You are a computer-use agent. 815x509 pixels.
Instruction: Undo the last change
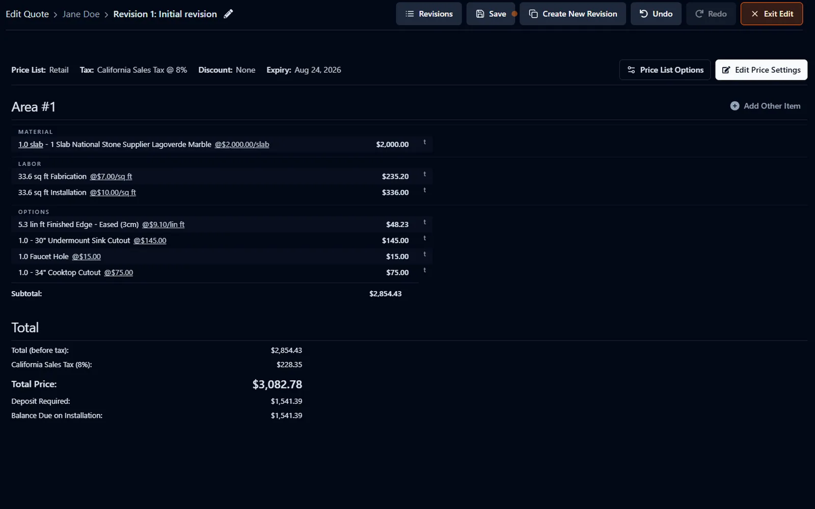pos(656,14)
